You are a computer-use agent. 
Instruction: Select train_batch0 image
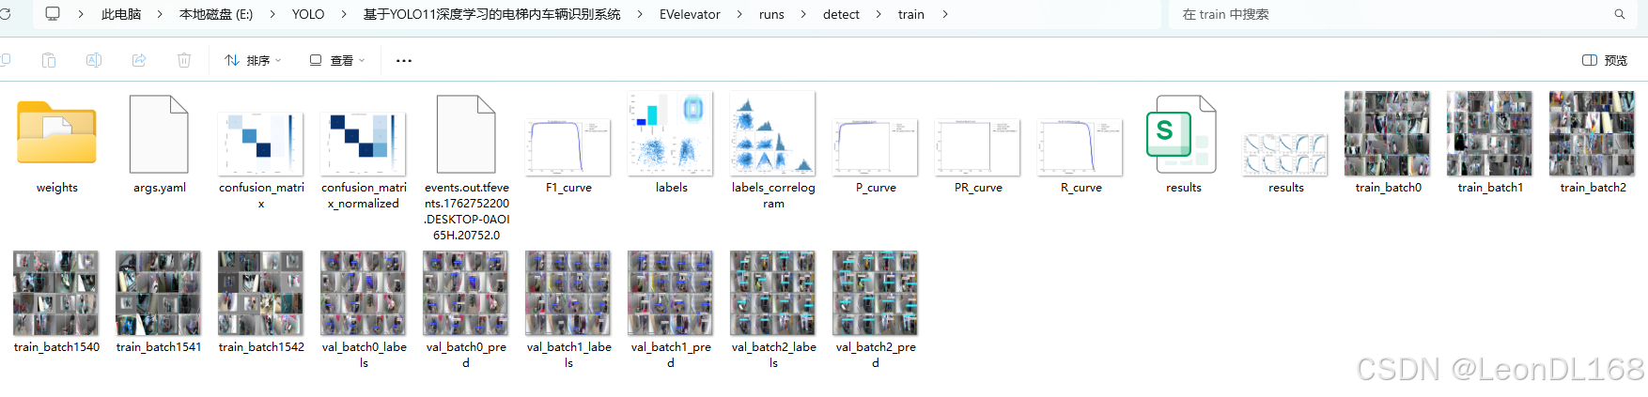coord(1387,133)
